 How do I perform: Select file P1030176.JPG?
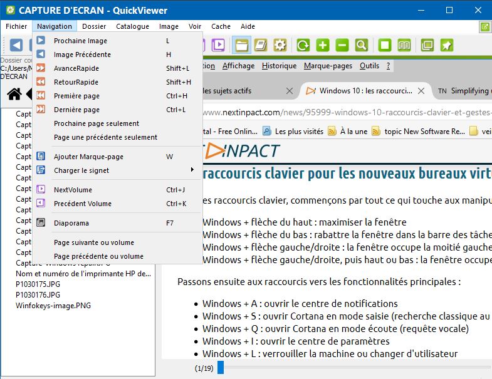click(x=38, y=295)
